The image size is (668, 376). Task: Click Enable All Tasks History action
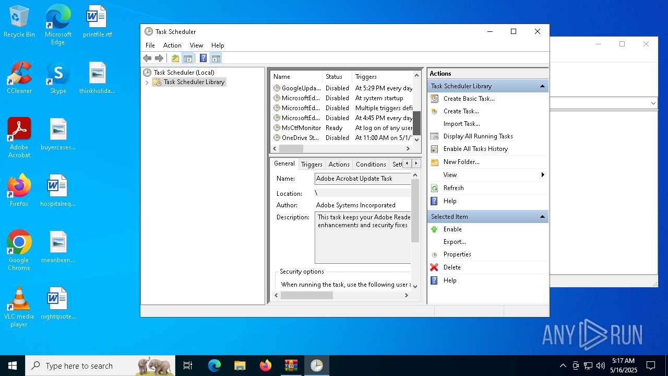[475, 149]
